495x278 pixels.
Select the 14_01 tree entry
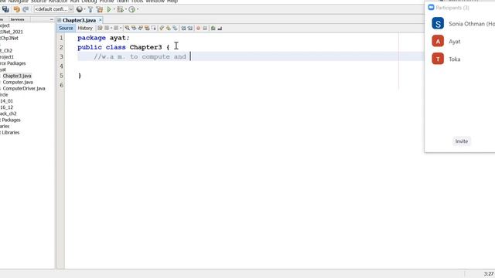[x=6, y=101]
